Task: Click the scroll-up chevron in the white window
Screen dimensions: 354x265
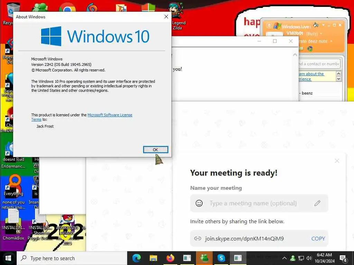Action: 295,55
